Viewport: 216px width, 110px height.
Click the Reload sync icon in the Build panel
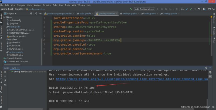click(x=5, y=72)
